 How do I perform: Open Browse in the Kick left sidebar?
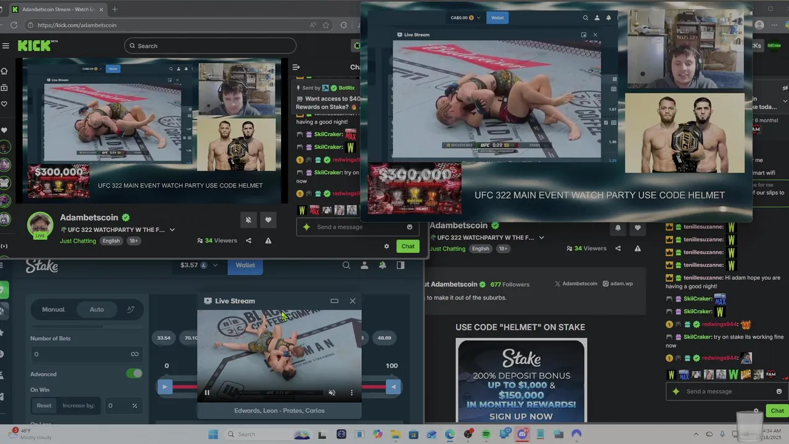point(4,88)
